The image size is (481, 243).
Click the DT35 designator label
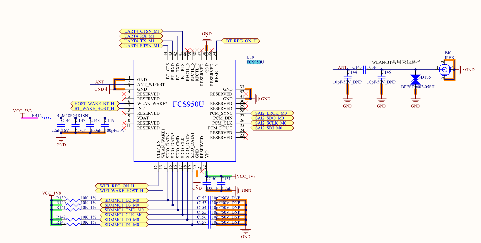[426, 77]
